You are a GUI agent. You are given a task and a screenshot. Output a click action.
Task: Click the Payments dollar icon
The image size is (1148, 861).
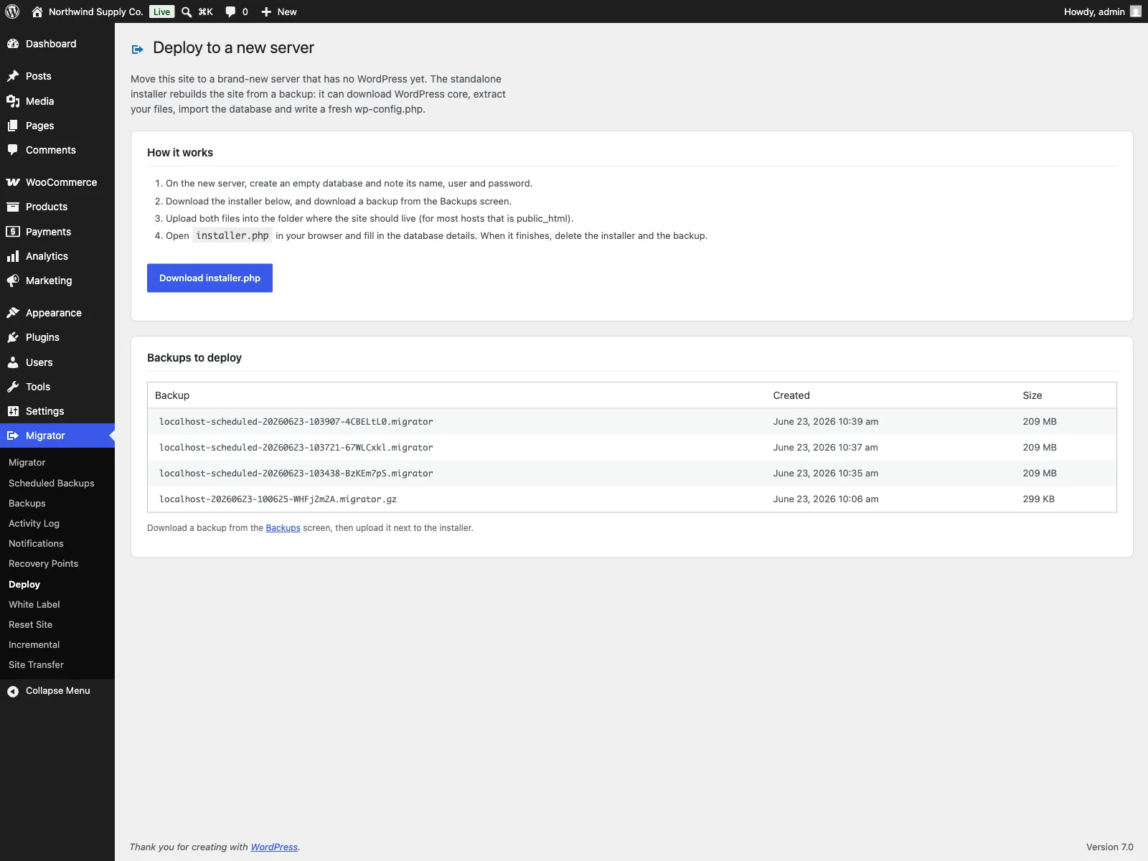pyautogui.click(x=13, y=232)
